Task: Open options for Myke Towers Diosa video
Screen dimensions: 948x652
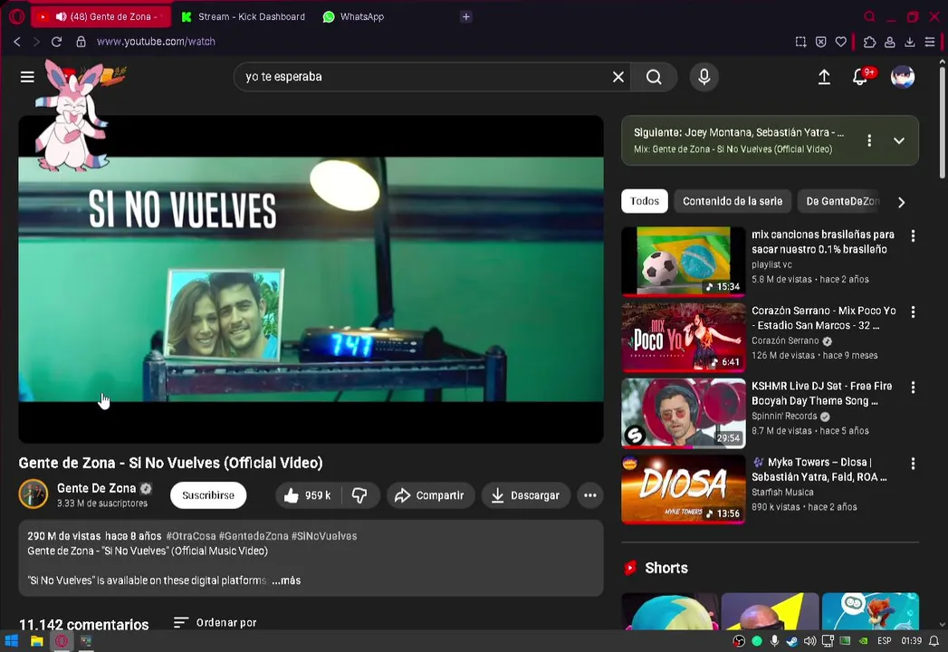Action: pos(913,464)
